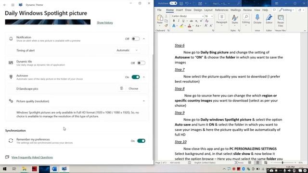This screenshot has width=308, height=173.
Task: Click Text Effects blue A icon
Action: click(x=174, y=25)
